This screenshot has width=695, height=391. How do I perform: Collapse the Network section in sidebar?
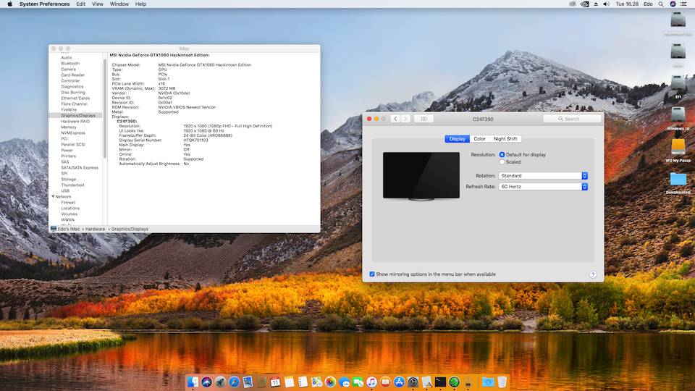pyautogui.click(x=53, y=197)
